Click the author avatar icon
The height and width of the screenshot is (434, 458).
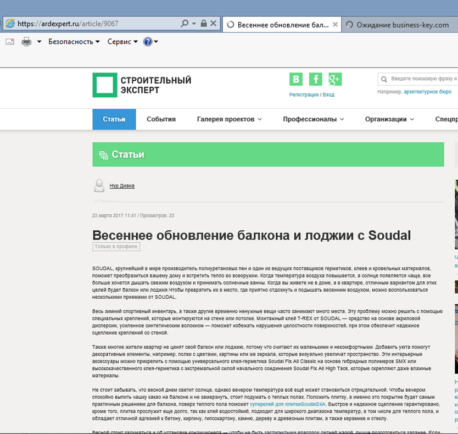point(99,186)
